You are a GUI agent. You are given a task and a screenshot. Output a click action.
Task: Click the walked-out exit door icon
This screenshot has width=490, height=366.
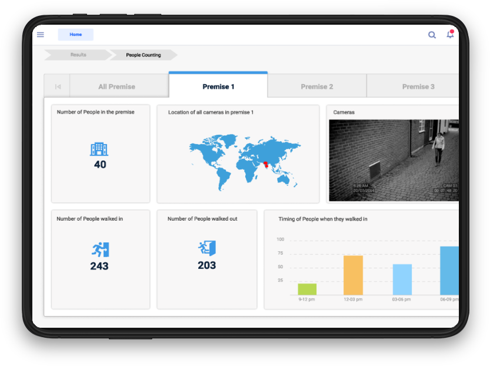pos(207,248)
